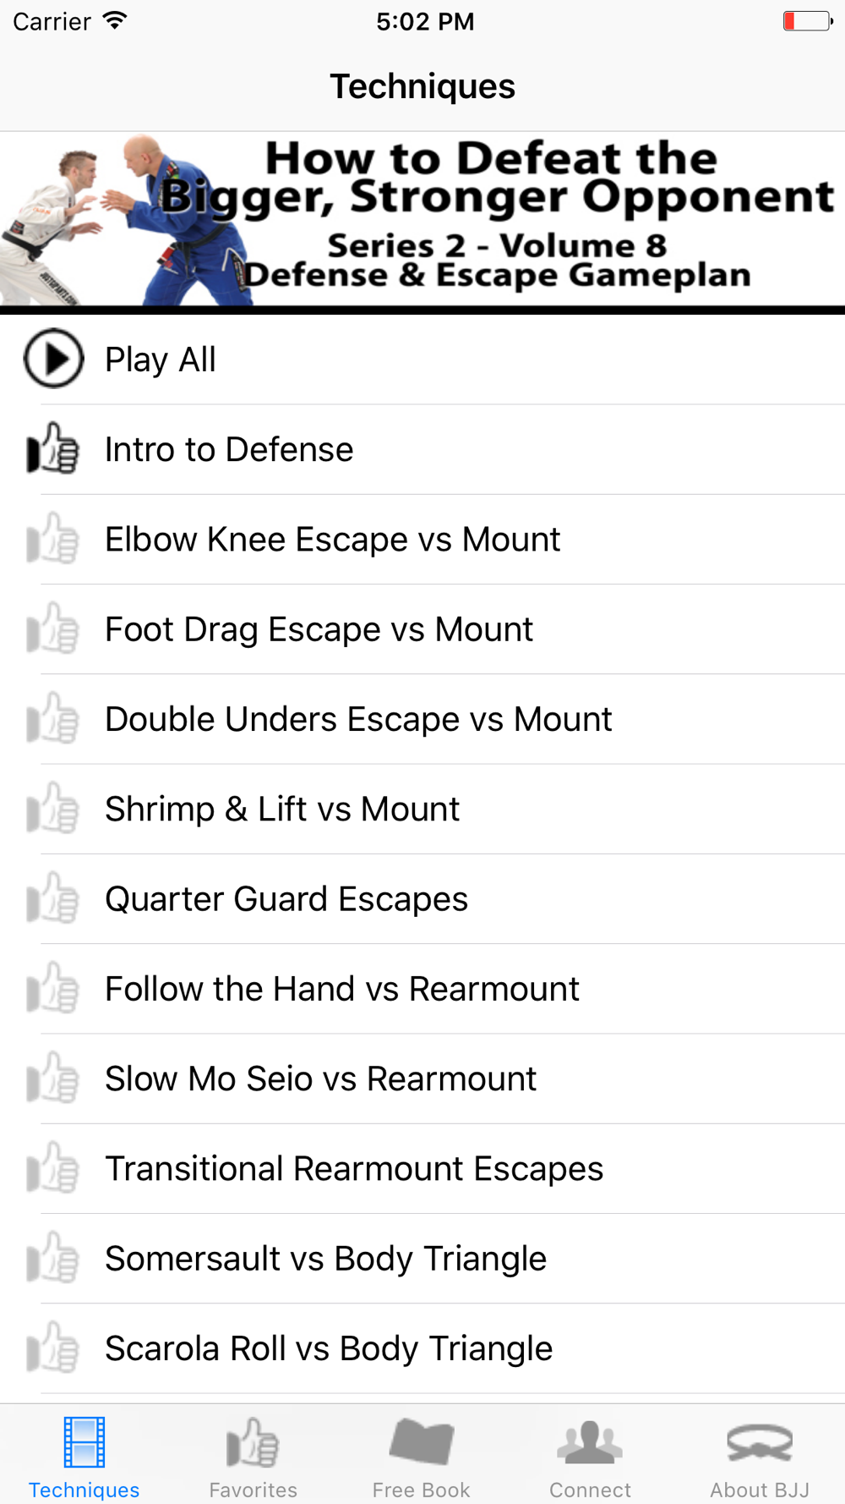This screenshot has height=1504, width=845.
Task: Click thumbs-up icon beside Quarter Guard Escapes
Action: pos(52,898)
